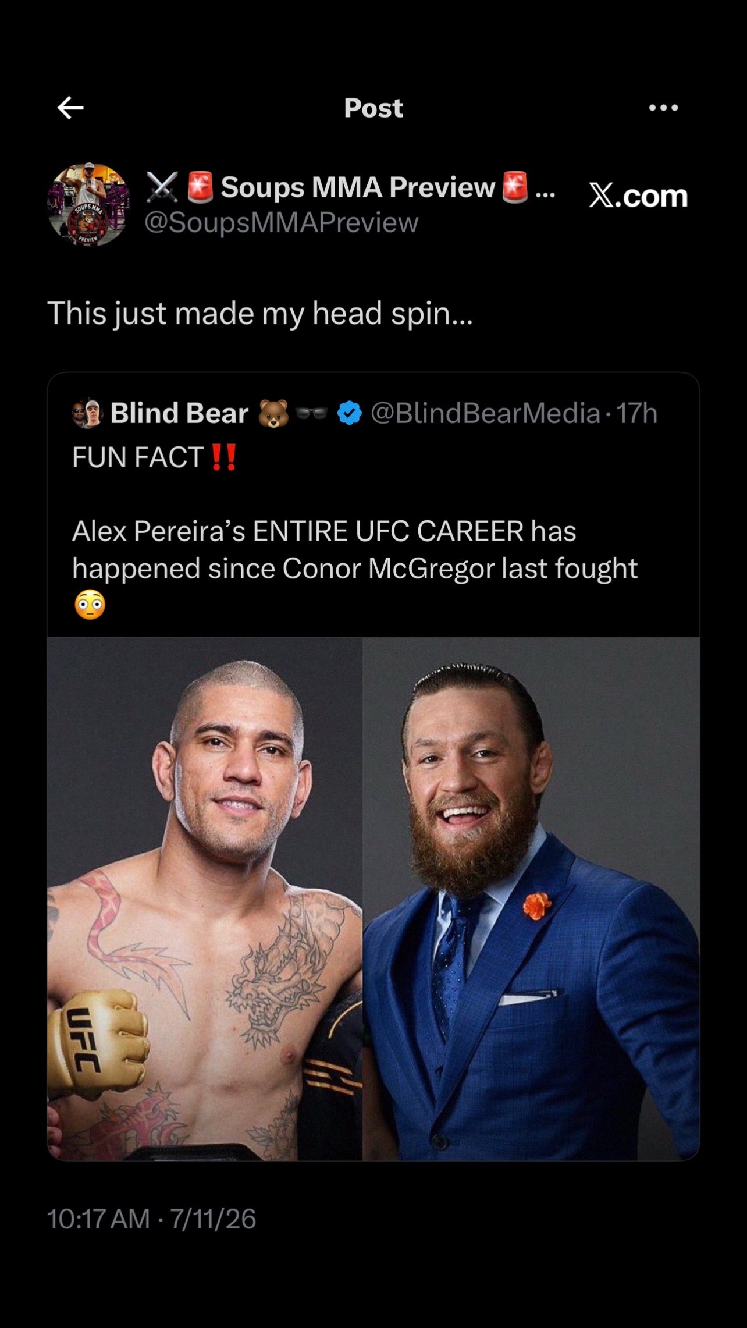Tap the Soups MMA Preview display name
Screen dimensions: 747x1328
click(x=358, y=187)
